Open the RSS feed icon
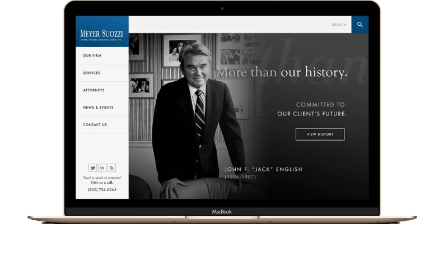The image size is (448, 269). [x=111, y=168]
